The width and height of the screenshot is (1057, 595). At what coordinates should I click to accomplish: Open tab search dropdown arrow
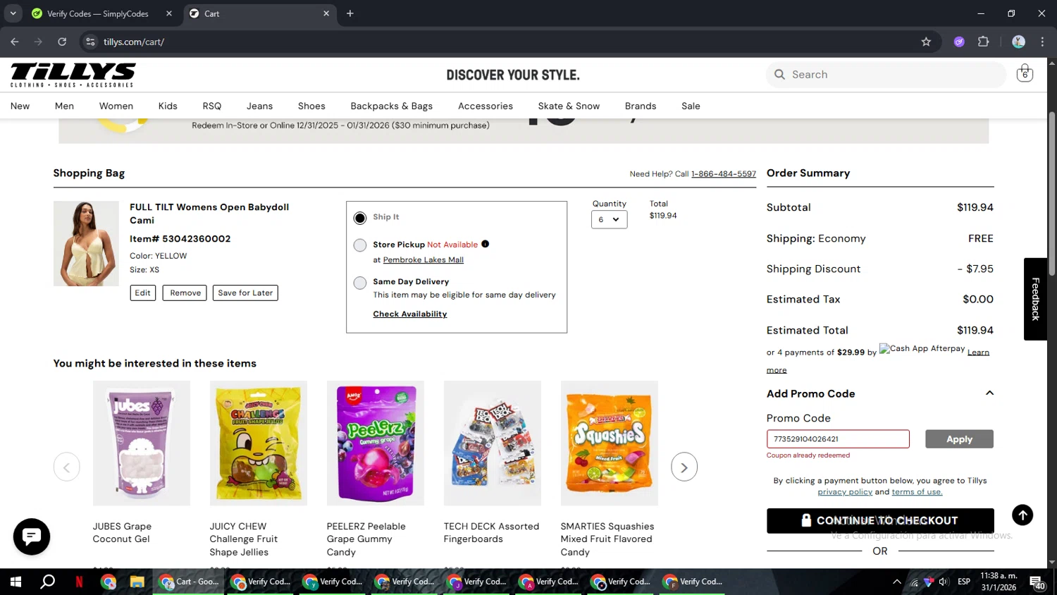pos(13,13)
